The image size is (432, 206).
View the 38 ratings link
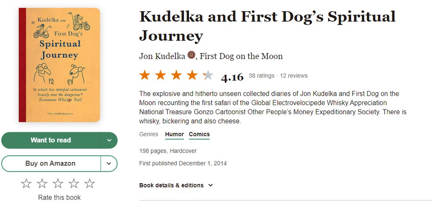pyautogui.click(x=261, y=76)
